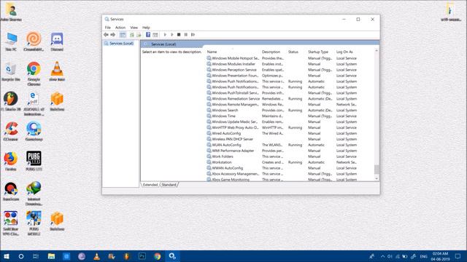Viewport: 467px width, 262px height.
Task: Click the Cortana circle on taskbar
Action: [x=21, y=256]
